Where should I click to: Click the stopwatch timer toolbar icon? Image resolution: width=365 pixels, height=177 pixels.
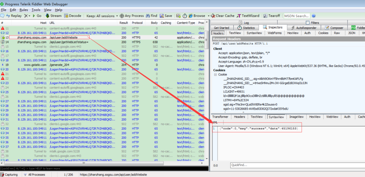click(x=185, y=16)
